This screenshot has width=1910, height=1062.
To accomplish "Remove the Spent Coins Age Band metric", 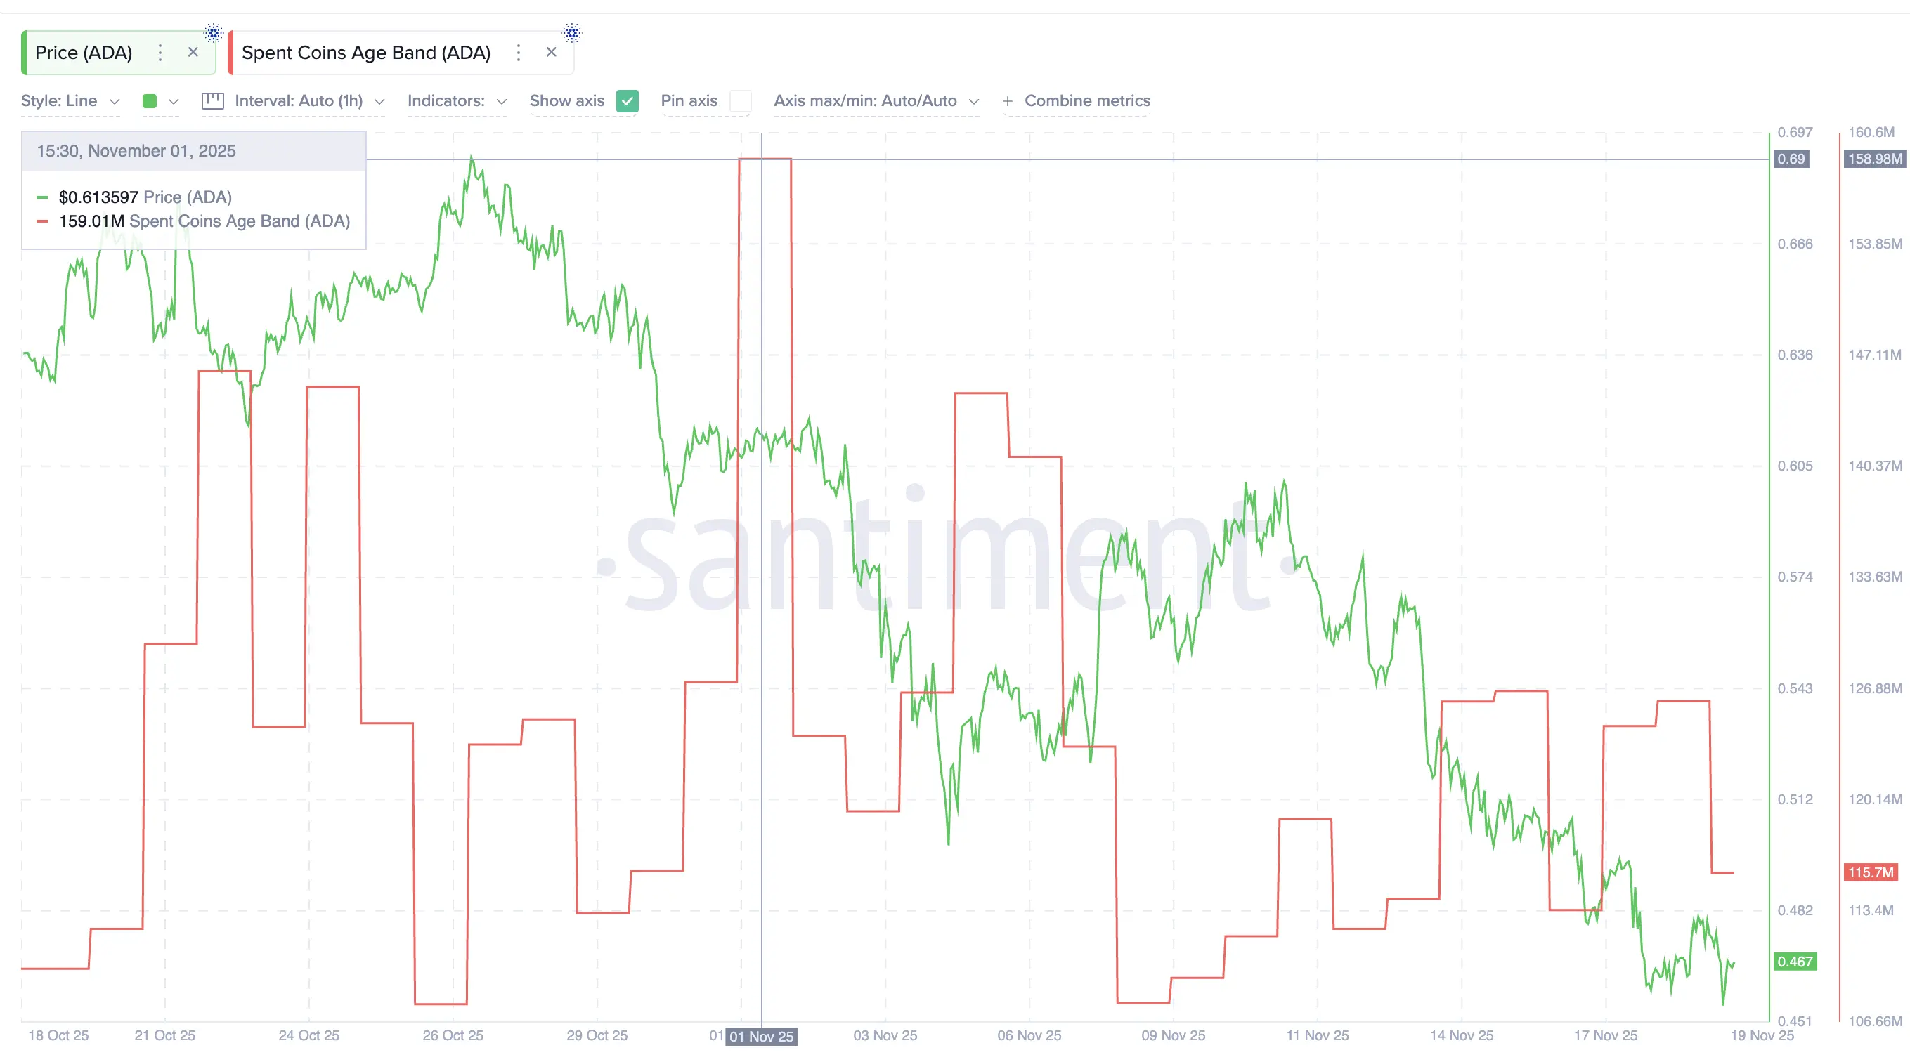I will (x=551, y=52).
